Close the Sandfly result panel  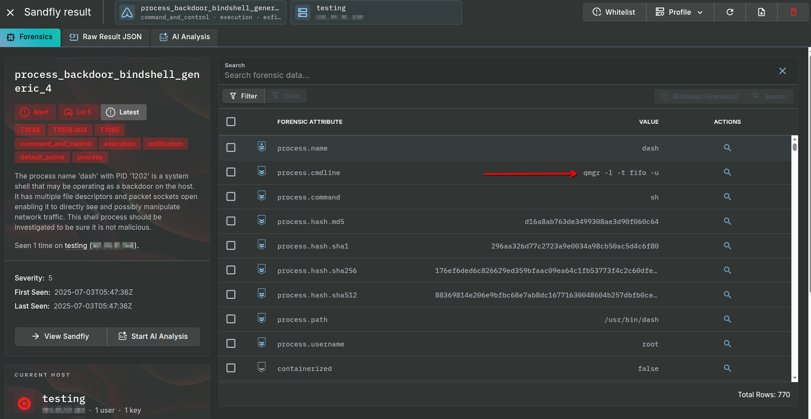click(11, 12)
